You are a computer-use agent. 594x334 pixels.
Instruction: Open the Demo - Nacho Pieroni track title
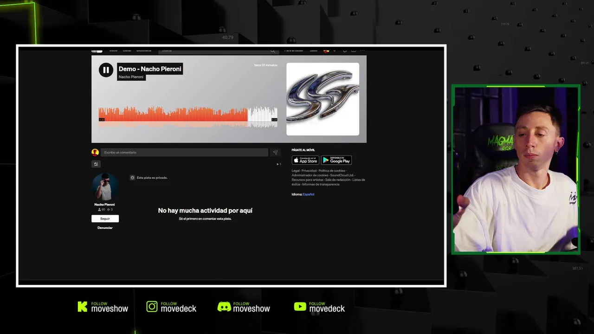point(150,69)
